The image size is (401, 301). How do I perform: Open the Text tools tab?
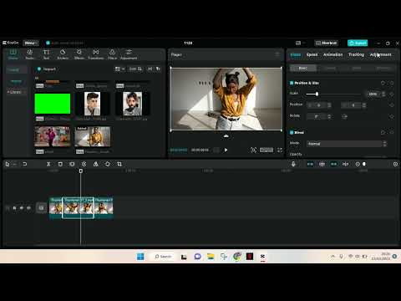click(x=46, y=54)
